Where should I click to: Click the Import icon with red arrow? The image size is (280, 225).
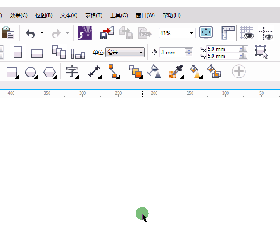(107, 33)
